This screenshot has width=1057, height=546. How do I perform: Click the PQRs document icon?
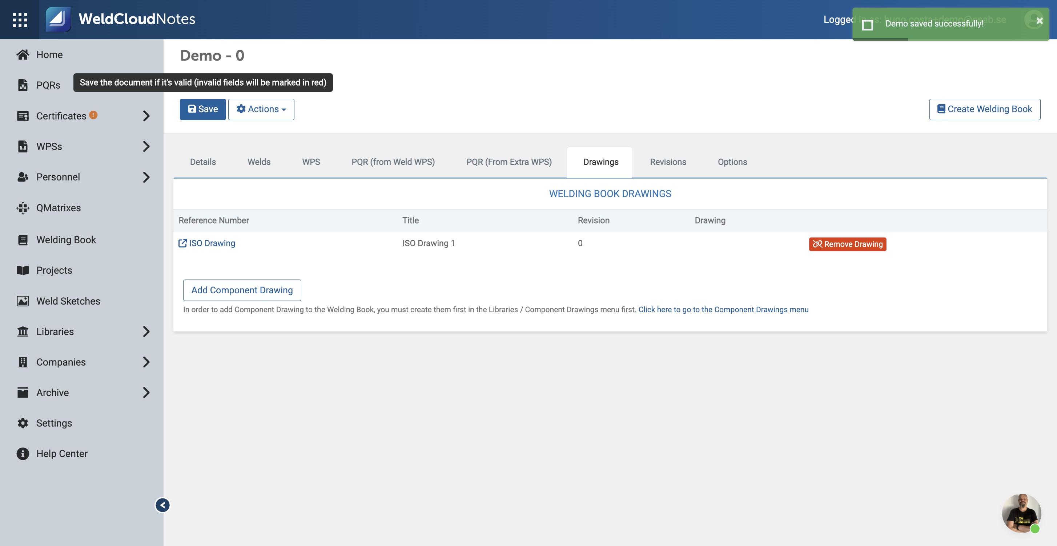click(x=23, y=85)
